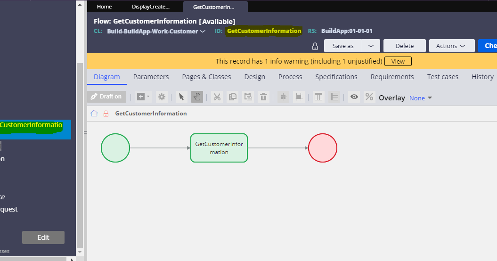
Task: Switch to the Diagram tab
Action: [x=107, y=77]
